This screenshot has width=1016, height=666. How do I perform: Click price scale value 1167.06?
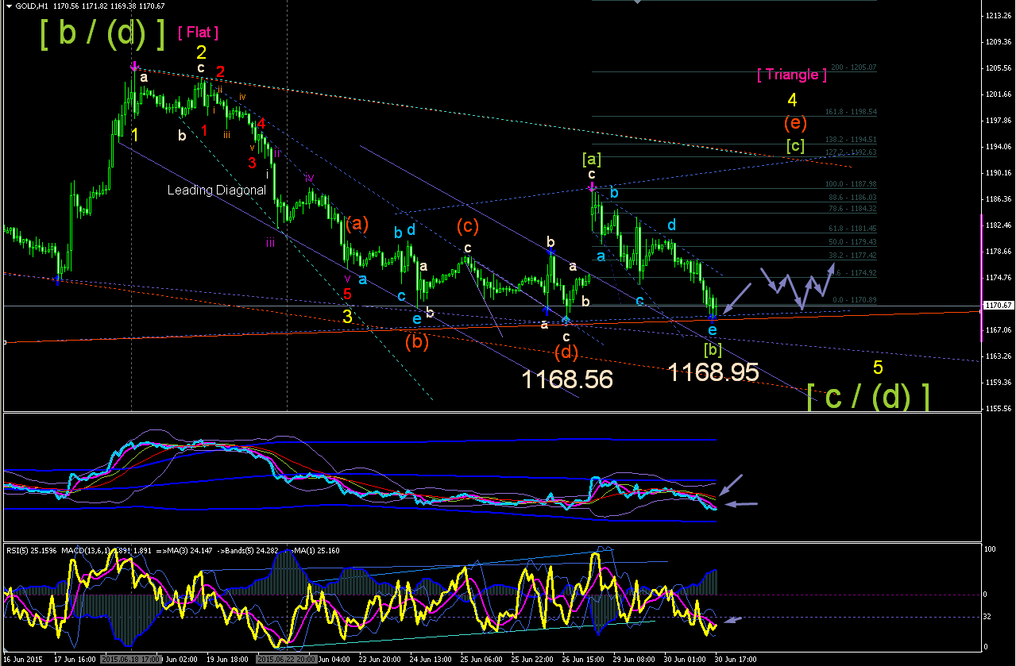[x=998, y=330]
